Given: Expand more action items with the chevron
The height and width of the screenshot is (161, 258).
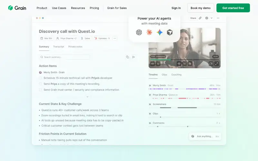Looking at the screenshot, I should 87,97.
